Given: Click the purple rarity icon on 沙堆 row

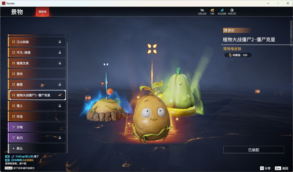Looking at the screenshot, I should pyautogui.click(x=13, y=127).
